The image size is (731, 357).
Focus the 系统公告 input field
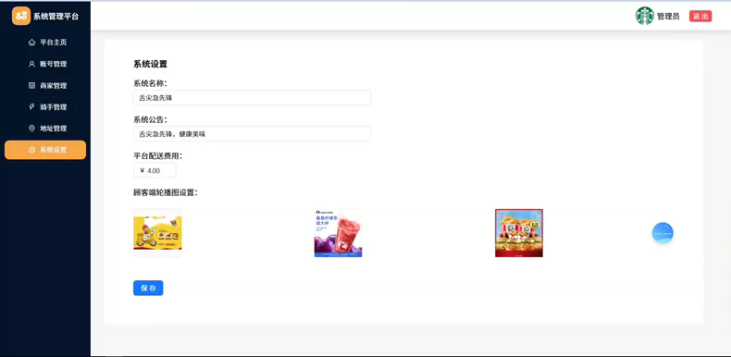(253, 134)
